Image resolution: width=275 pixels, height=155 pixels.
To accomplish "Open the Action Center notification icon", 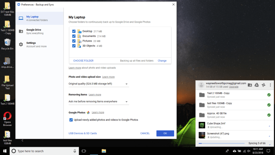I will [x=268, y=151].
